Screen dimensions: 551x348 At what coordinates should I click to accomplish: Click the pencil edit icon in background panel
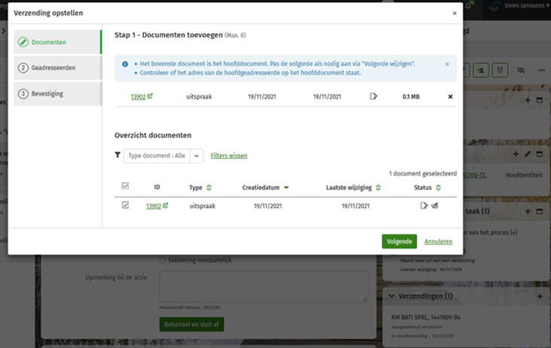pos(528,154)
